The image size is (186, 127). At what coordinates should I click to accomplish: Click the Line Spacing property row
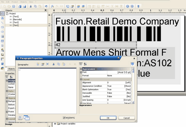tap(106, 100)
